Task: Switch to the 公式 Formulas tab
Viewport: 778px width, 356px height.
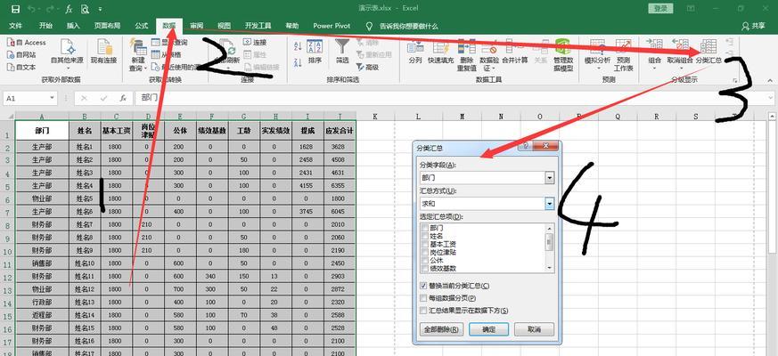Action: pos(141,26)
